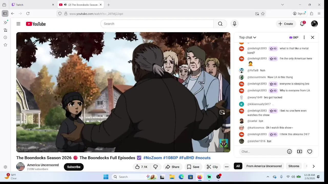
Task: Open File Explorer from the taskbar
Action: click(172, 177)
